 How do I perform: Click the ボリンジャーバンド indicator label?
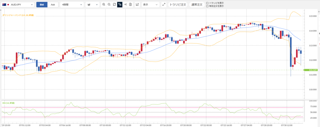18,15
